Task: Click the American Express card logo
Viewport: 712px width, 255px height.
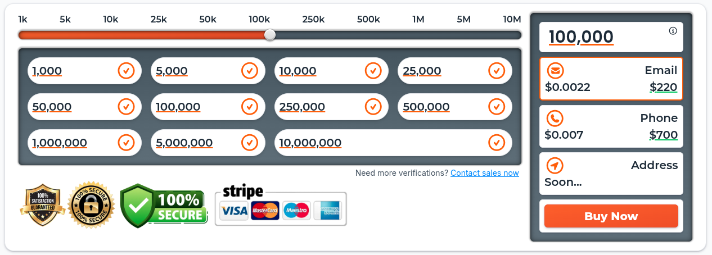Action: (x=327, y=211)
